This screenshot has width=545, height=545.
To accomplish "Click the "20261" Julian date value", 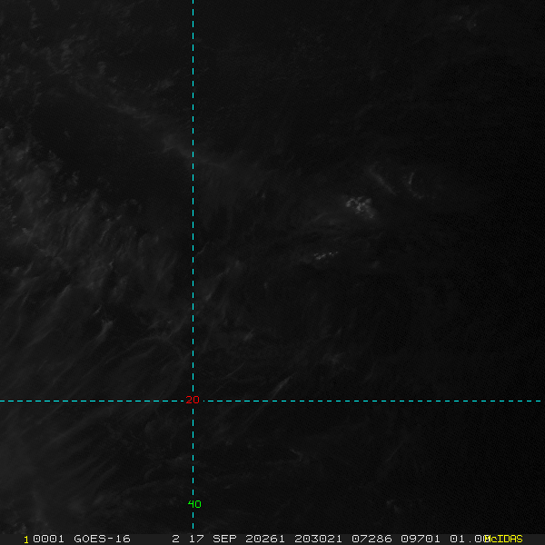I will 265,539.
